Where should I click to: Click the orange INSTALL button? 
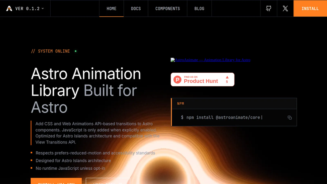coord(310,9)
